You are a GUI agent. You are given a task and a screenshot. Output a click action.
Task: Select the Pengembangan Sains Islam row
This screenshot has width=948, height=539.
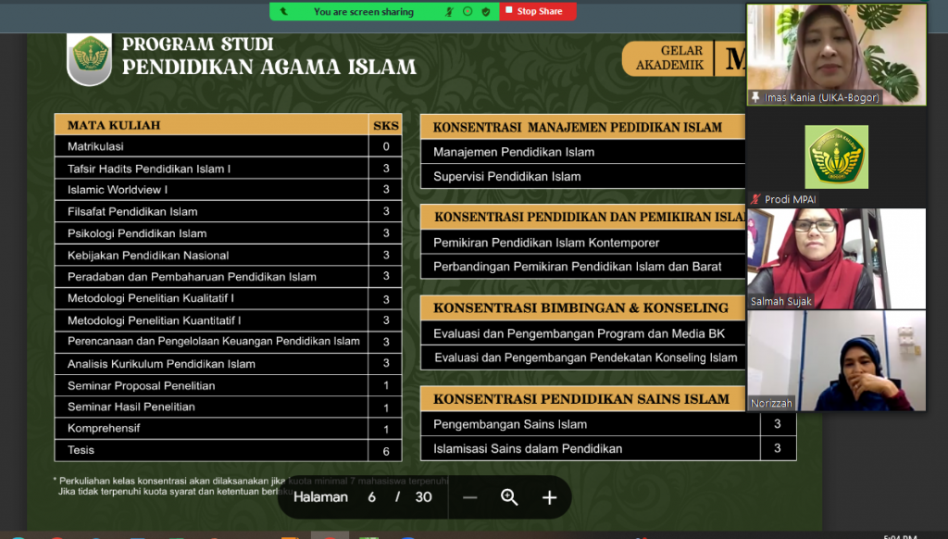(x=608, y=424)
